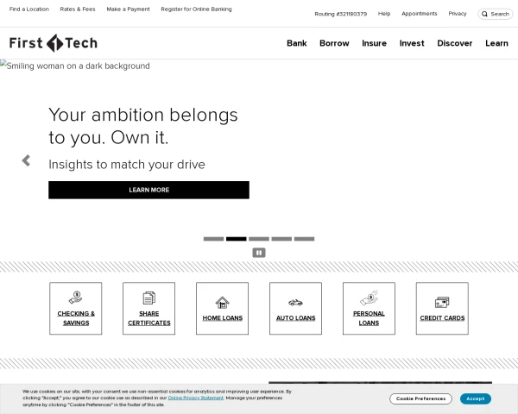Select the third carousel slide indicator
518x414 pixels.
(x=259, y=239)
